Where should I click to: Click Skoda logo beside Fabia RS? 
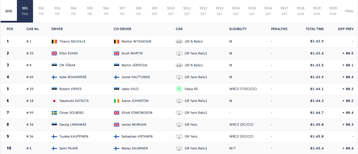(x=179, y=89)
